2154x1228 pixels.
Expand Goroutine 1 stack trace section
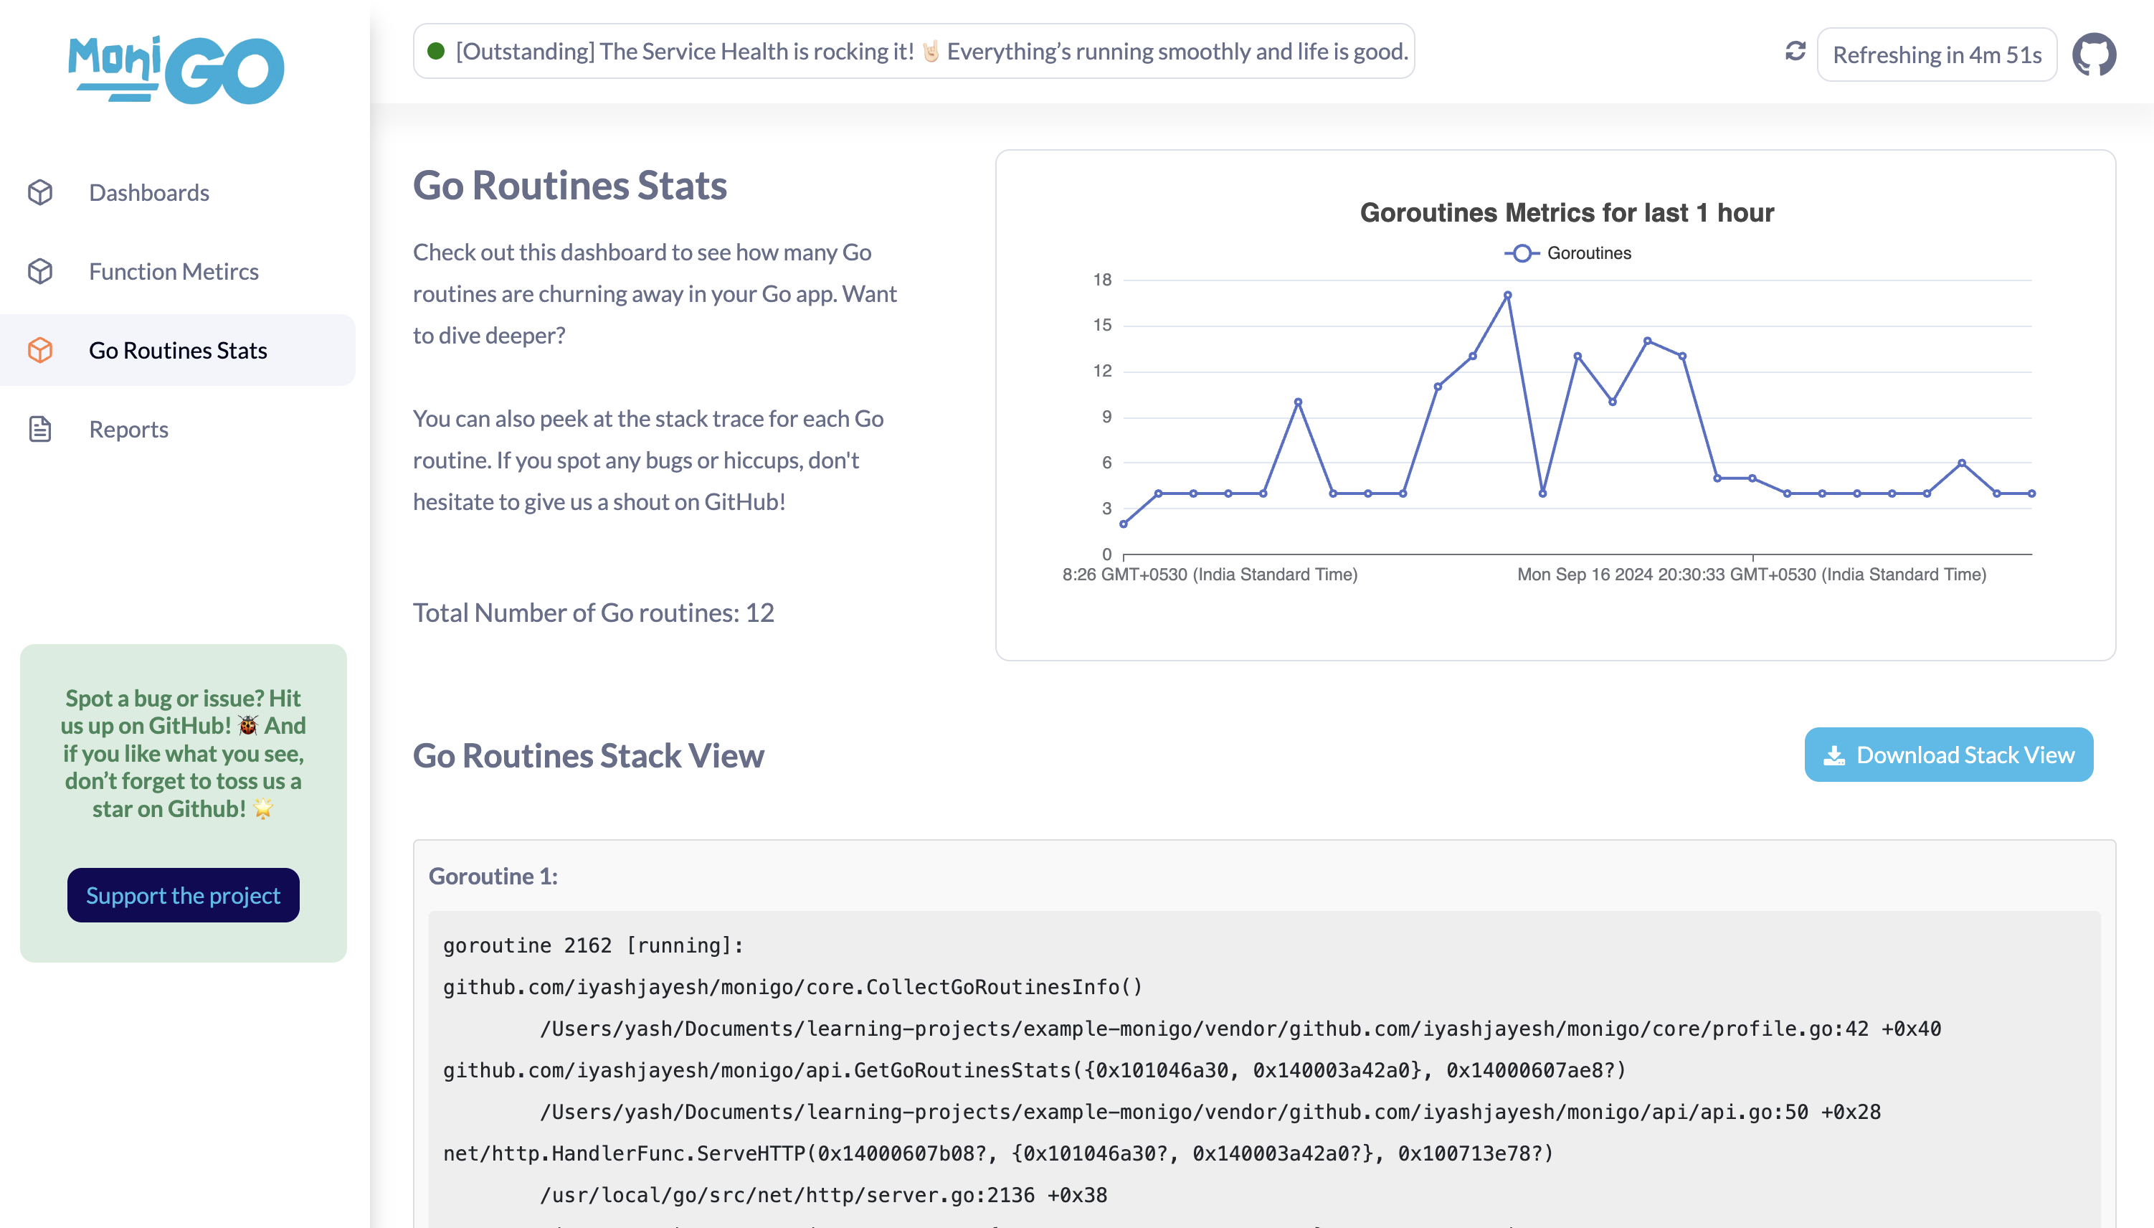pos(494,874)
